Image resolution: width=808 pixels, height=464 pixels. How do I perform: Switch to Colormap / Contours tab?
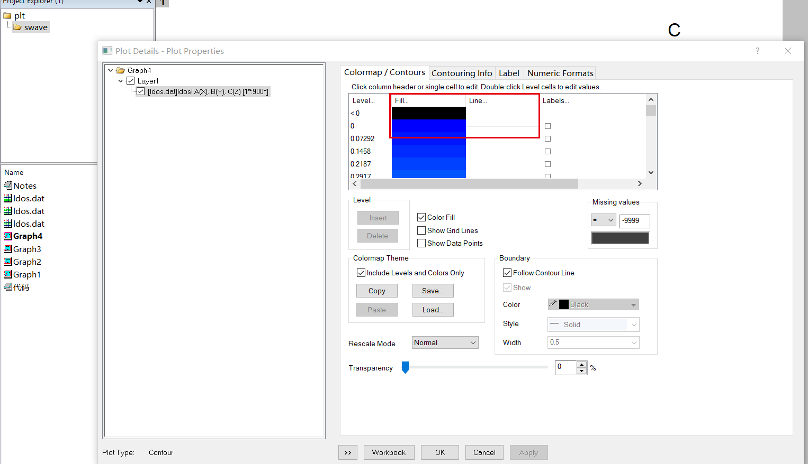[384, 72]
